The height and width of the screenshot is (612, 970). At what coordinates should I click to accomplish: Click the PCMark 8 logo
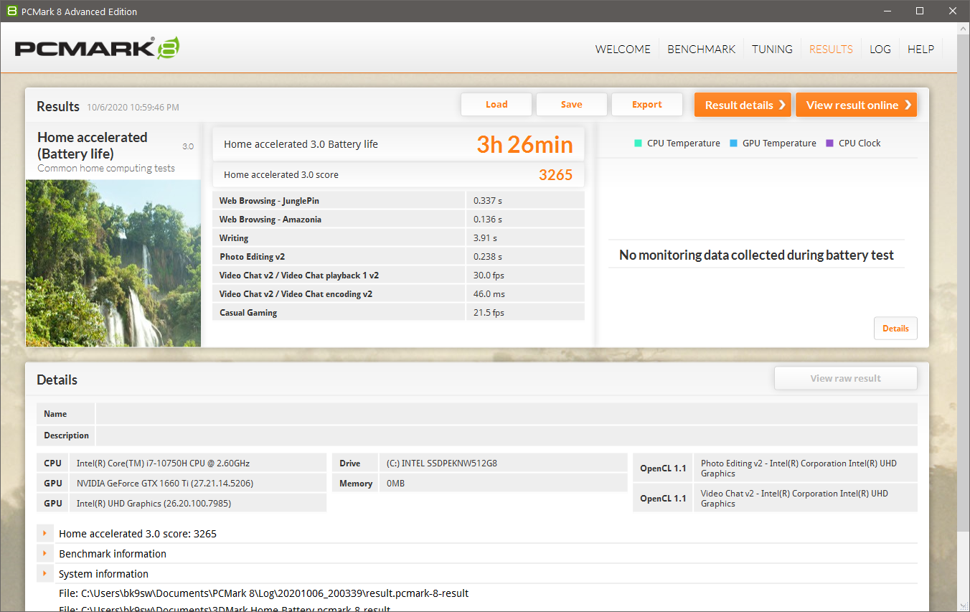(x=97, y=49)
